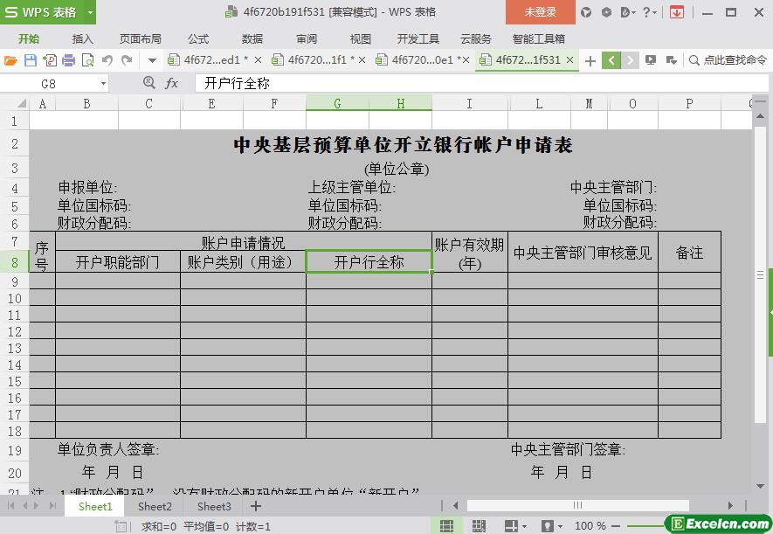Click the 未登录 login button

pyautogui.click(x=540, y=12)
